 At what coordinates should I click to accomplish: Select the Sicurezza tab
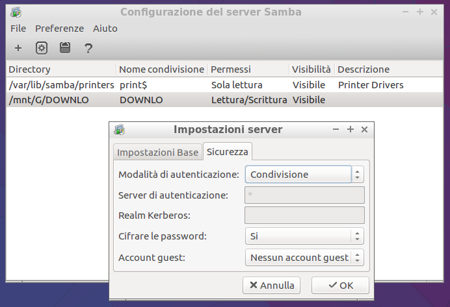(x=228, y=152)
